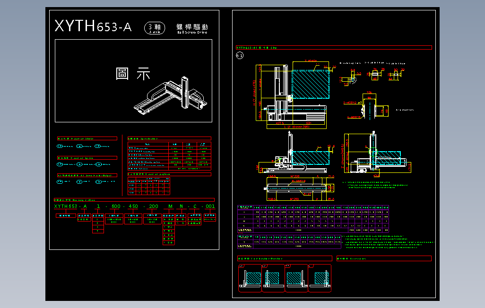Click the 93.5 dimension under Z-axis view
Viewport: 485px width, 308px height.
pos(376,176)
